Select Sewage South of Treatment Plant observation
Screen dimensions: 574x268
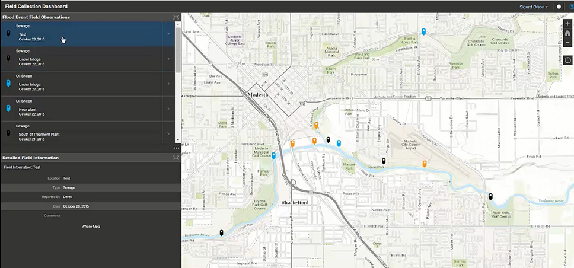(81, 132)
